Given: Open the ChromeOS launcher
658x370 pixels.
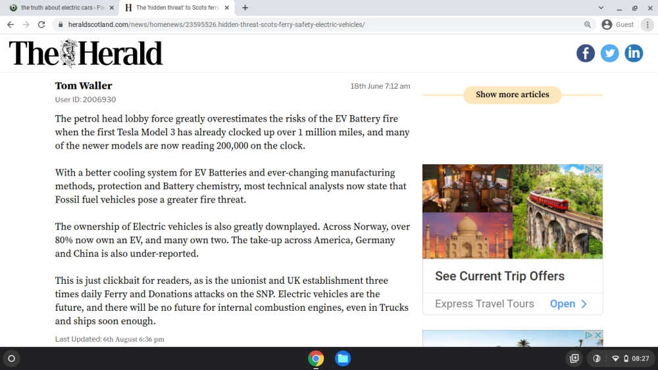Looking at the screenshot, I should pyautogui.click(x=12, y=359).
